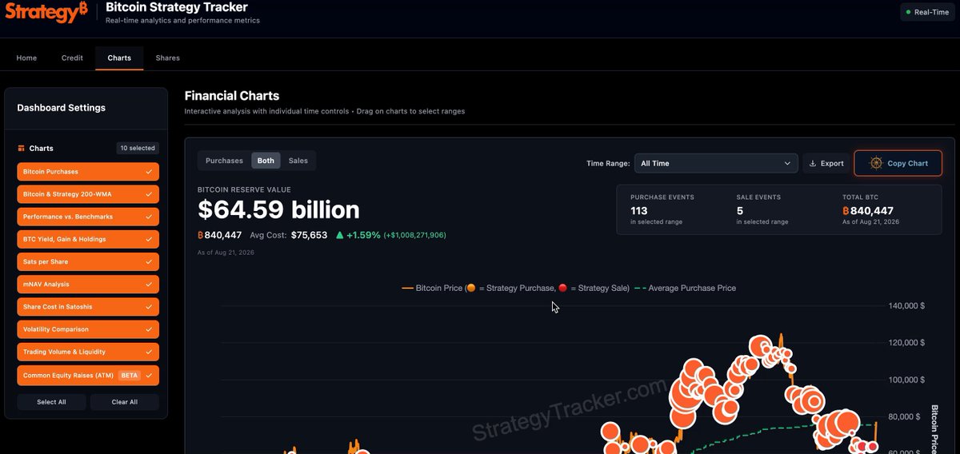Click the orange Bitcoin symbol beside holdings 840,447
This screenshot has height=454, width=960.
tap(201, 235)
